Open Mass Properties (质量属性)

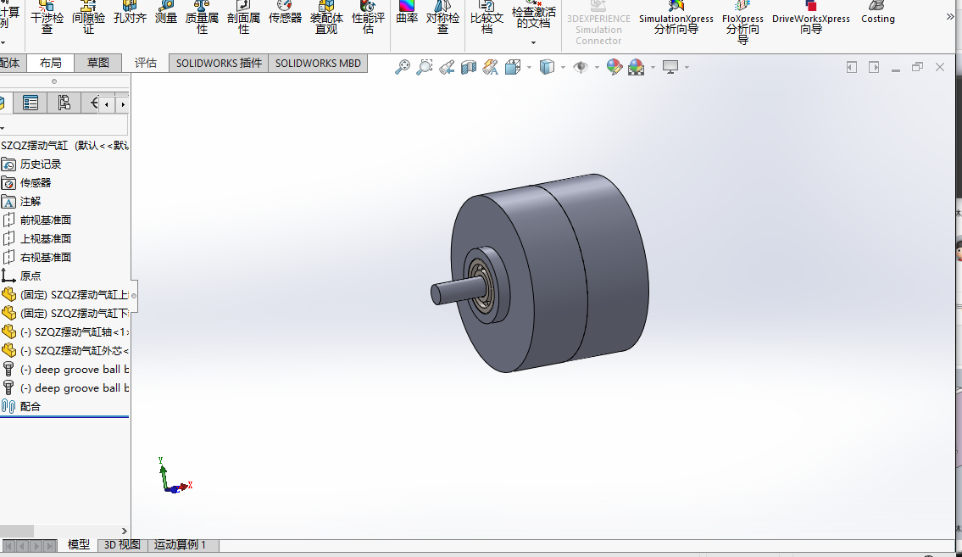(x=202, y=17)
